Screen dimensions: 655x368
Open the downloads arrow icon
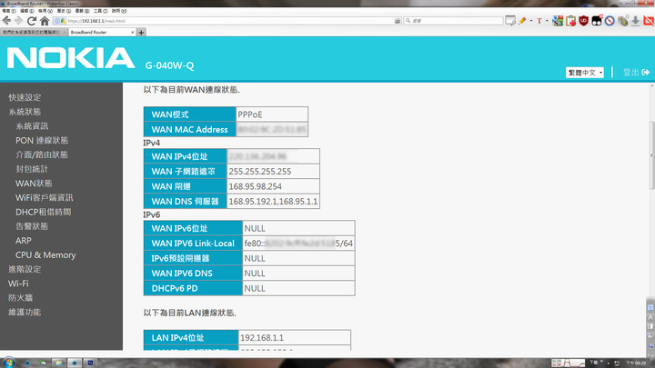point(635,20)
